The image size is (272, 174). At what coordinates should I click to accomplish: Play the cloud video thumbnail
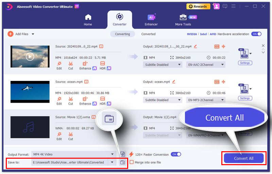pos(30,56)
